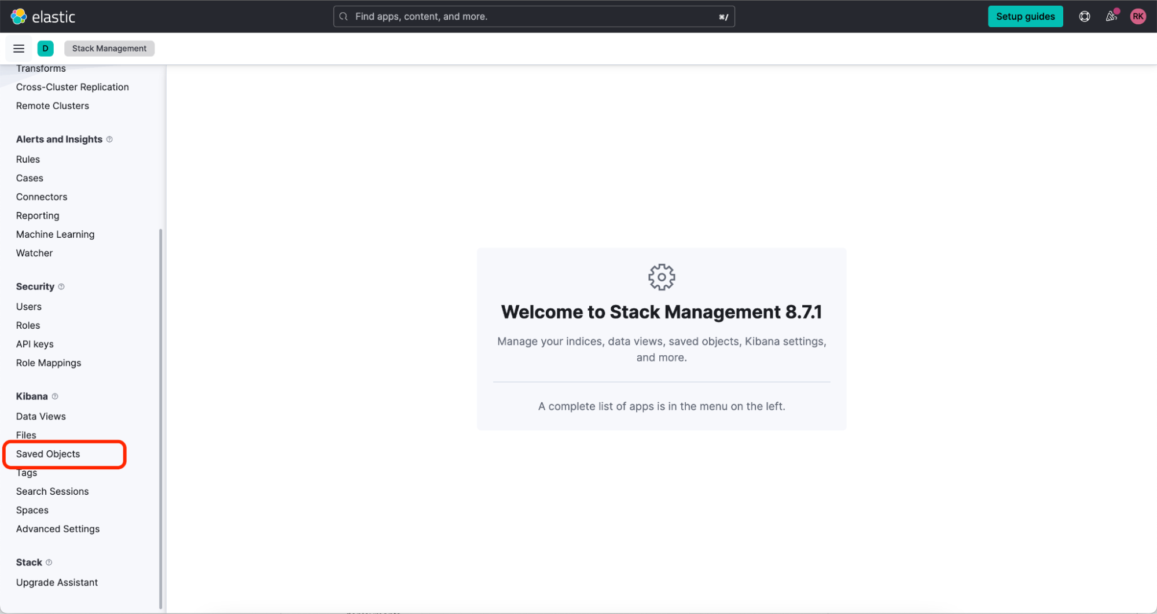Click the Alerts and Insights info icon
Viewport: 1157px width, 614px height.
pyautogui.click(x=109, y=139)
